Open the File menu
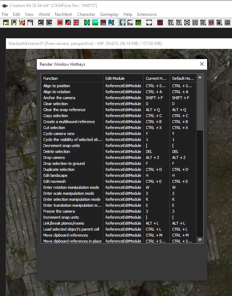The height and width of the screenshot is (296, 232). pos(5,14)
